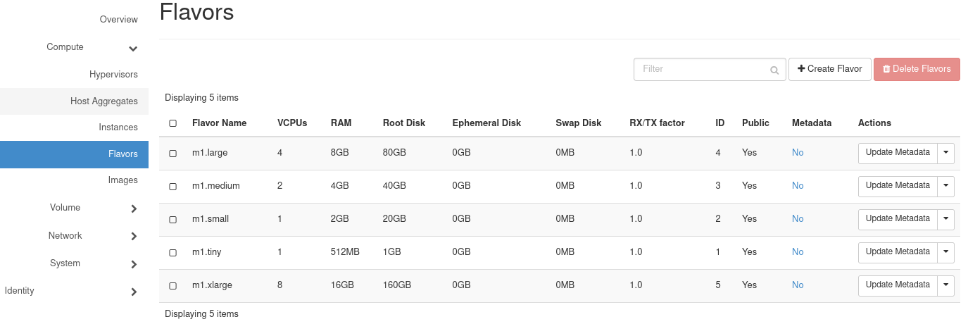Check the m1.large row checkbox

(173, 153)
